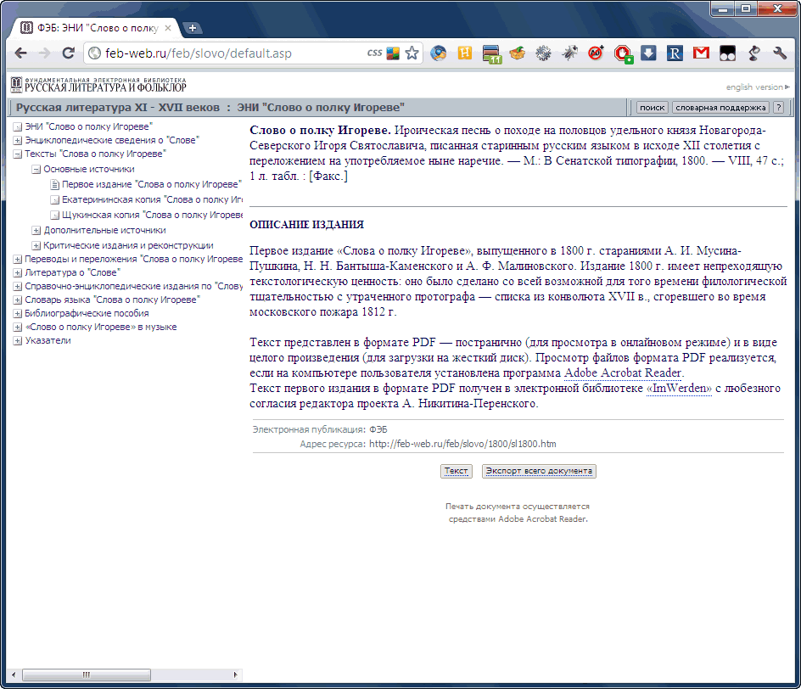The image size is (801, 689).
Task: Open the orange H extension icon
Action: [465, 53]
